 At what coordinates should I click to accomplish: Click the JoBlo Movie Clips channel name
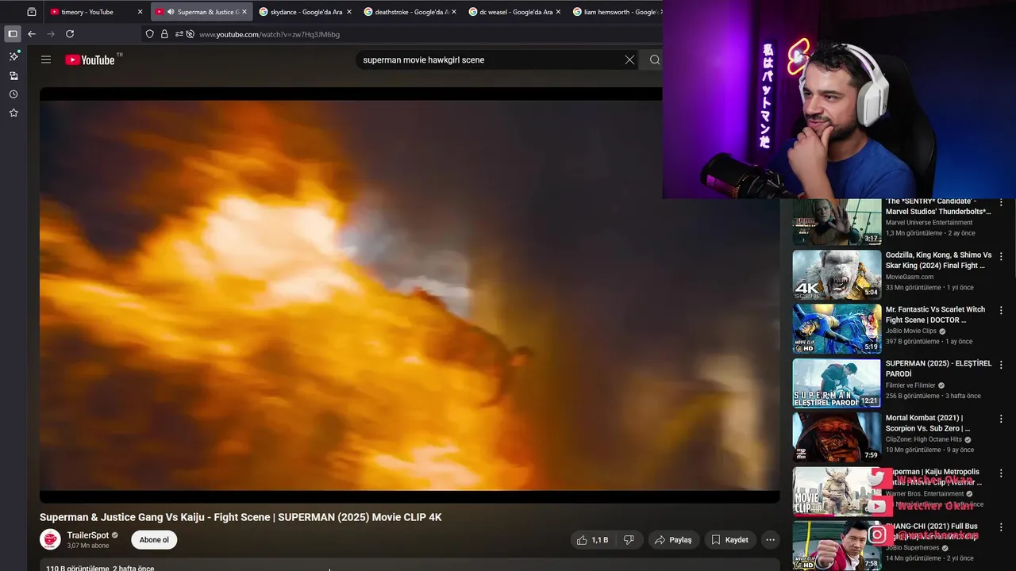(911, 331)
